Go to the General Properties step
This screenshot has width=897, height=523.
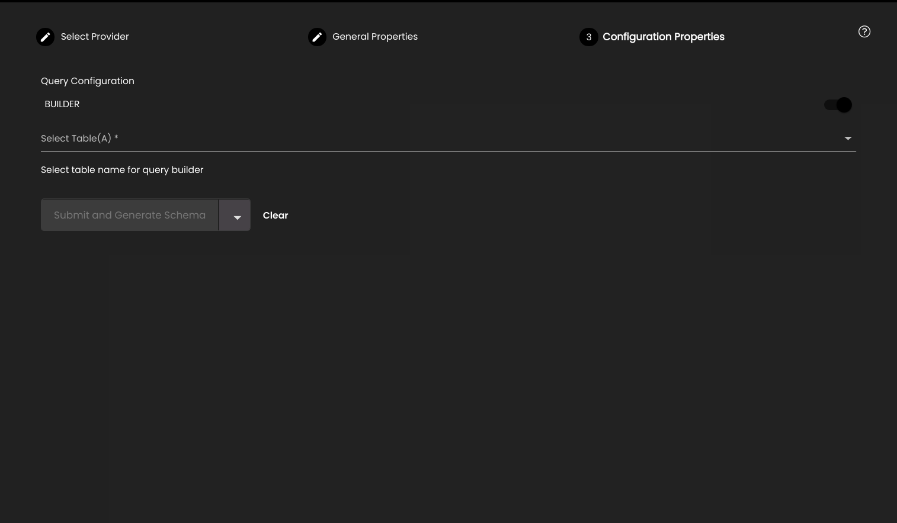[375, 37]
